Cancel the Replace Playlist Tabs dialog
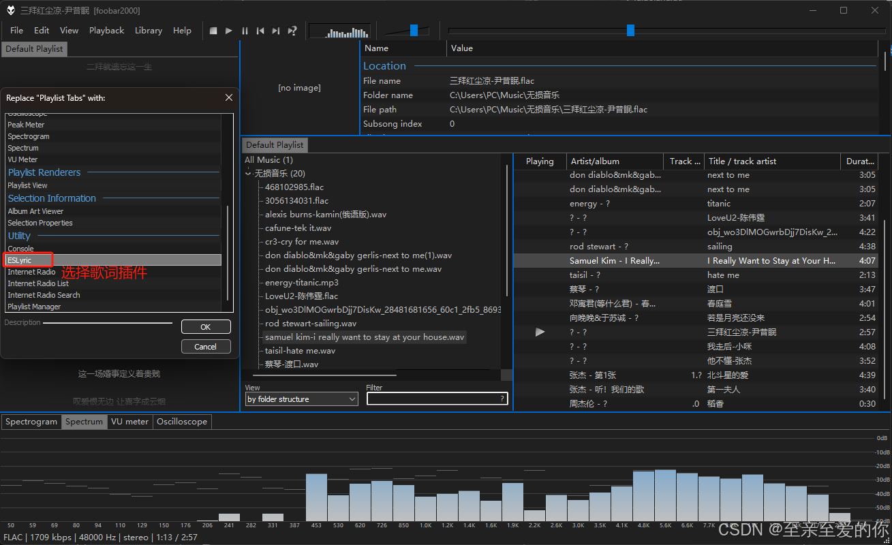 click(x=206, y=346)
